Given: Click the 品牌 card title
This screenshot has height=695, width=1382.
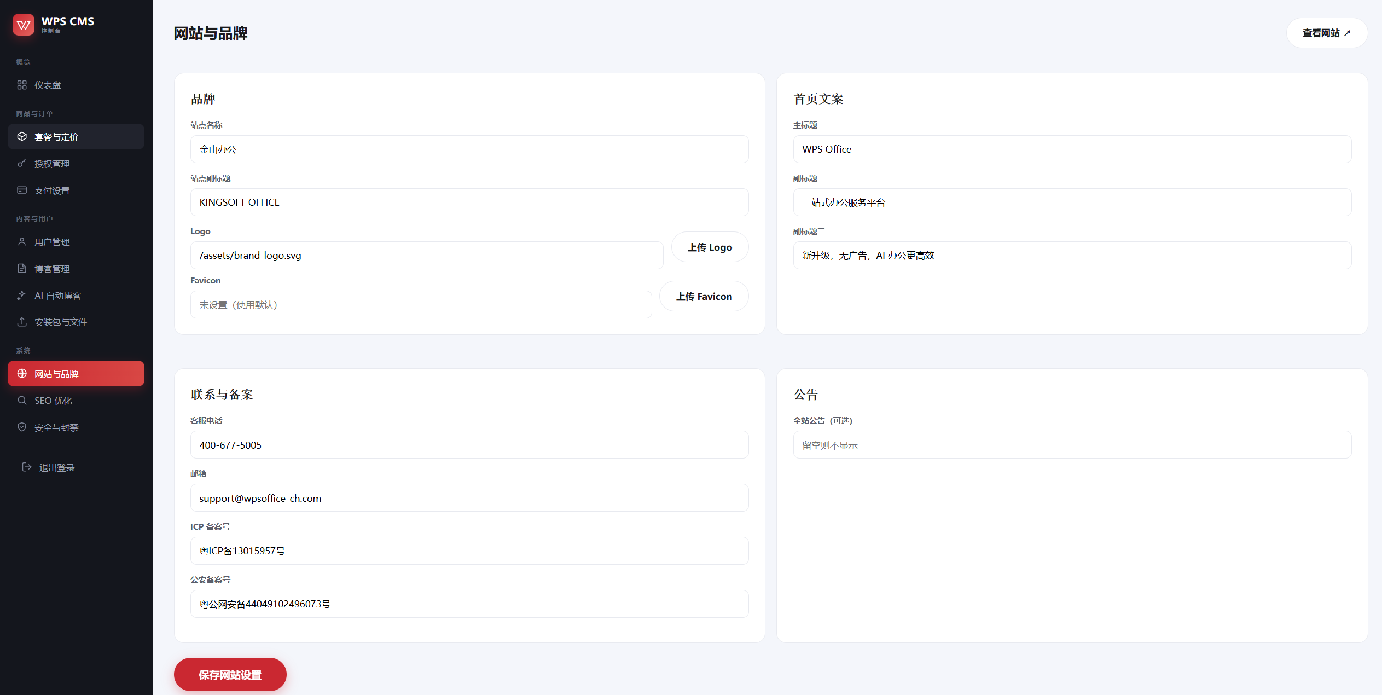Looking at the screenshot, I should coord(203,99).
